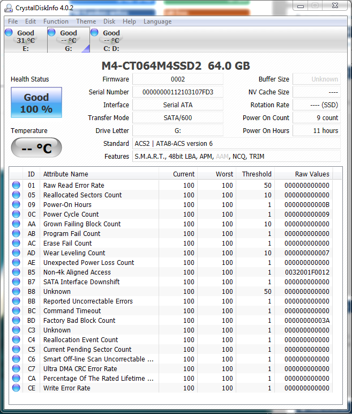Click the Buffer Size Unknown field
The image size is (352, 414).
click(317, 79)
